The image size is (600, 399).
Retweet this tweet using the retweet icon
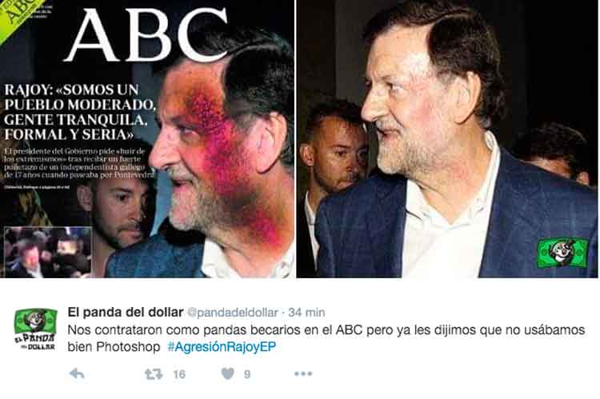154,373
